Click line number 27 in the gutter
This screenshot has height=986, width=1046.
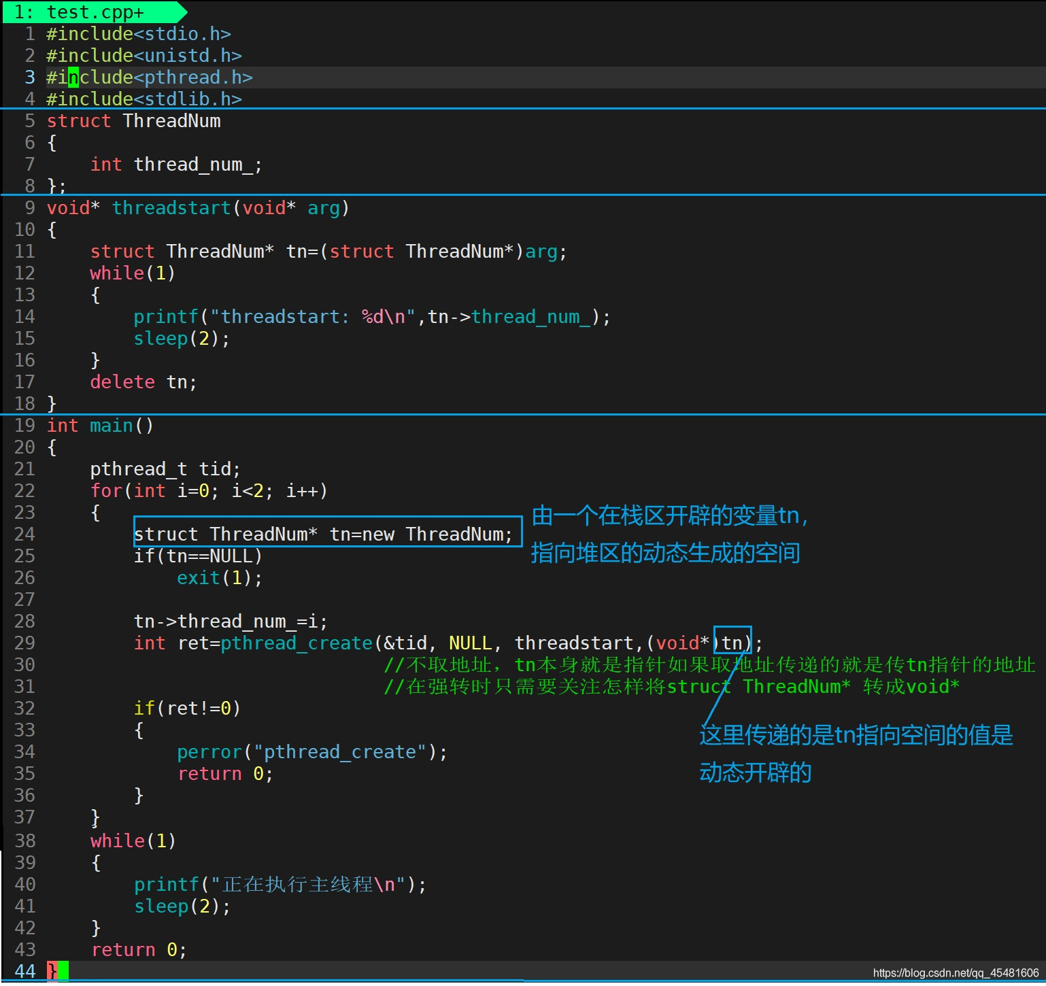click(24, 600)
